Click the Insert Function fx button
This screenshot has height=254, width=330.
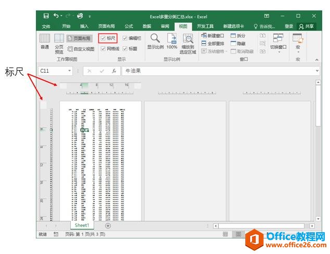pos(114,71)
